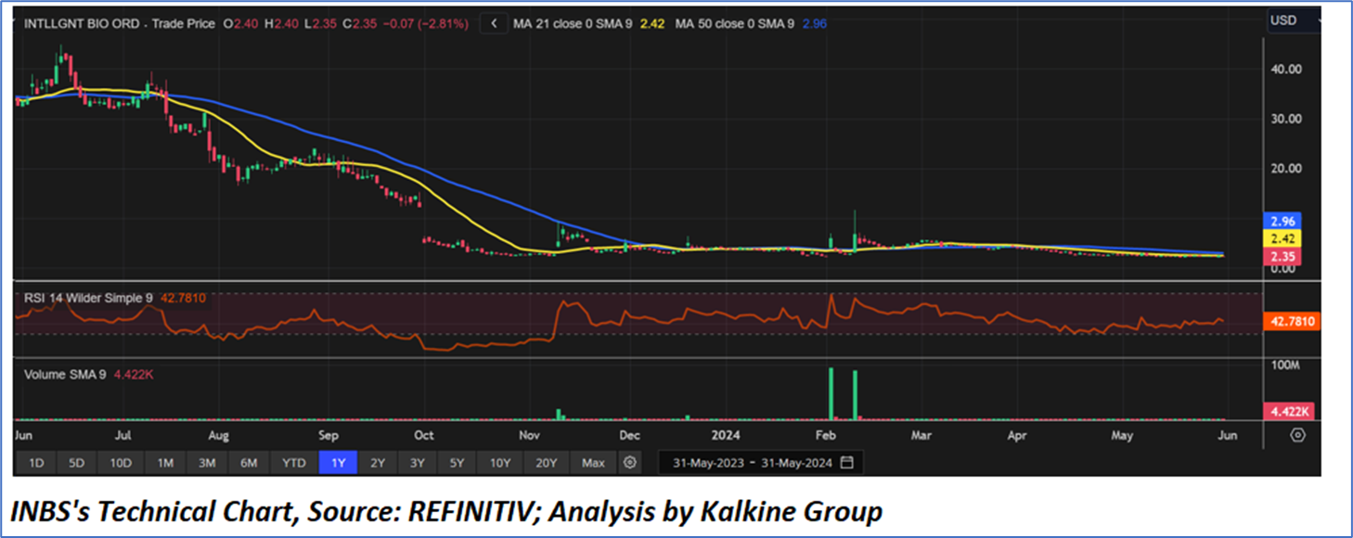
Task: Click the RSI legend value 42.7810
Action: [x=183, y=298]
